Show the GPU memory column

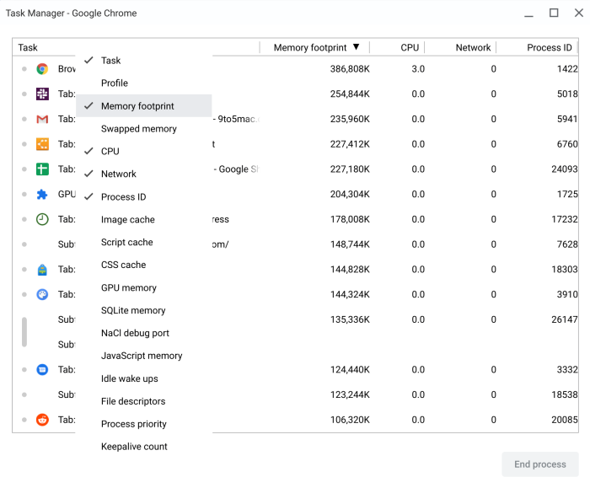click(x=128, y=288)
